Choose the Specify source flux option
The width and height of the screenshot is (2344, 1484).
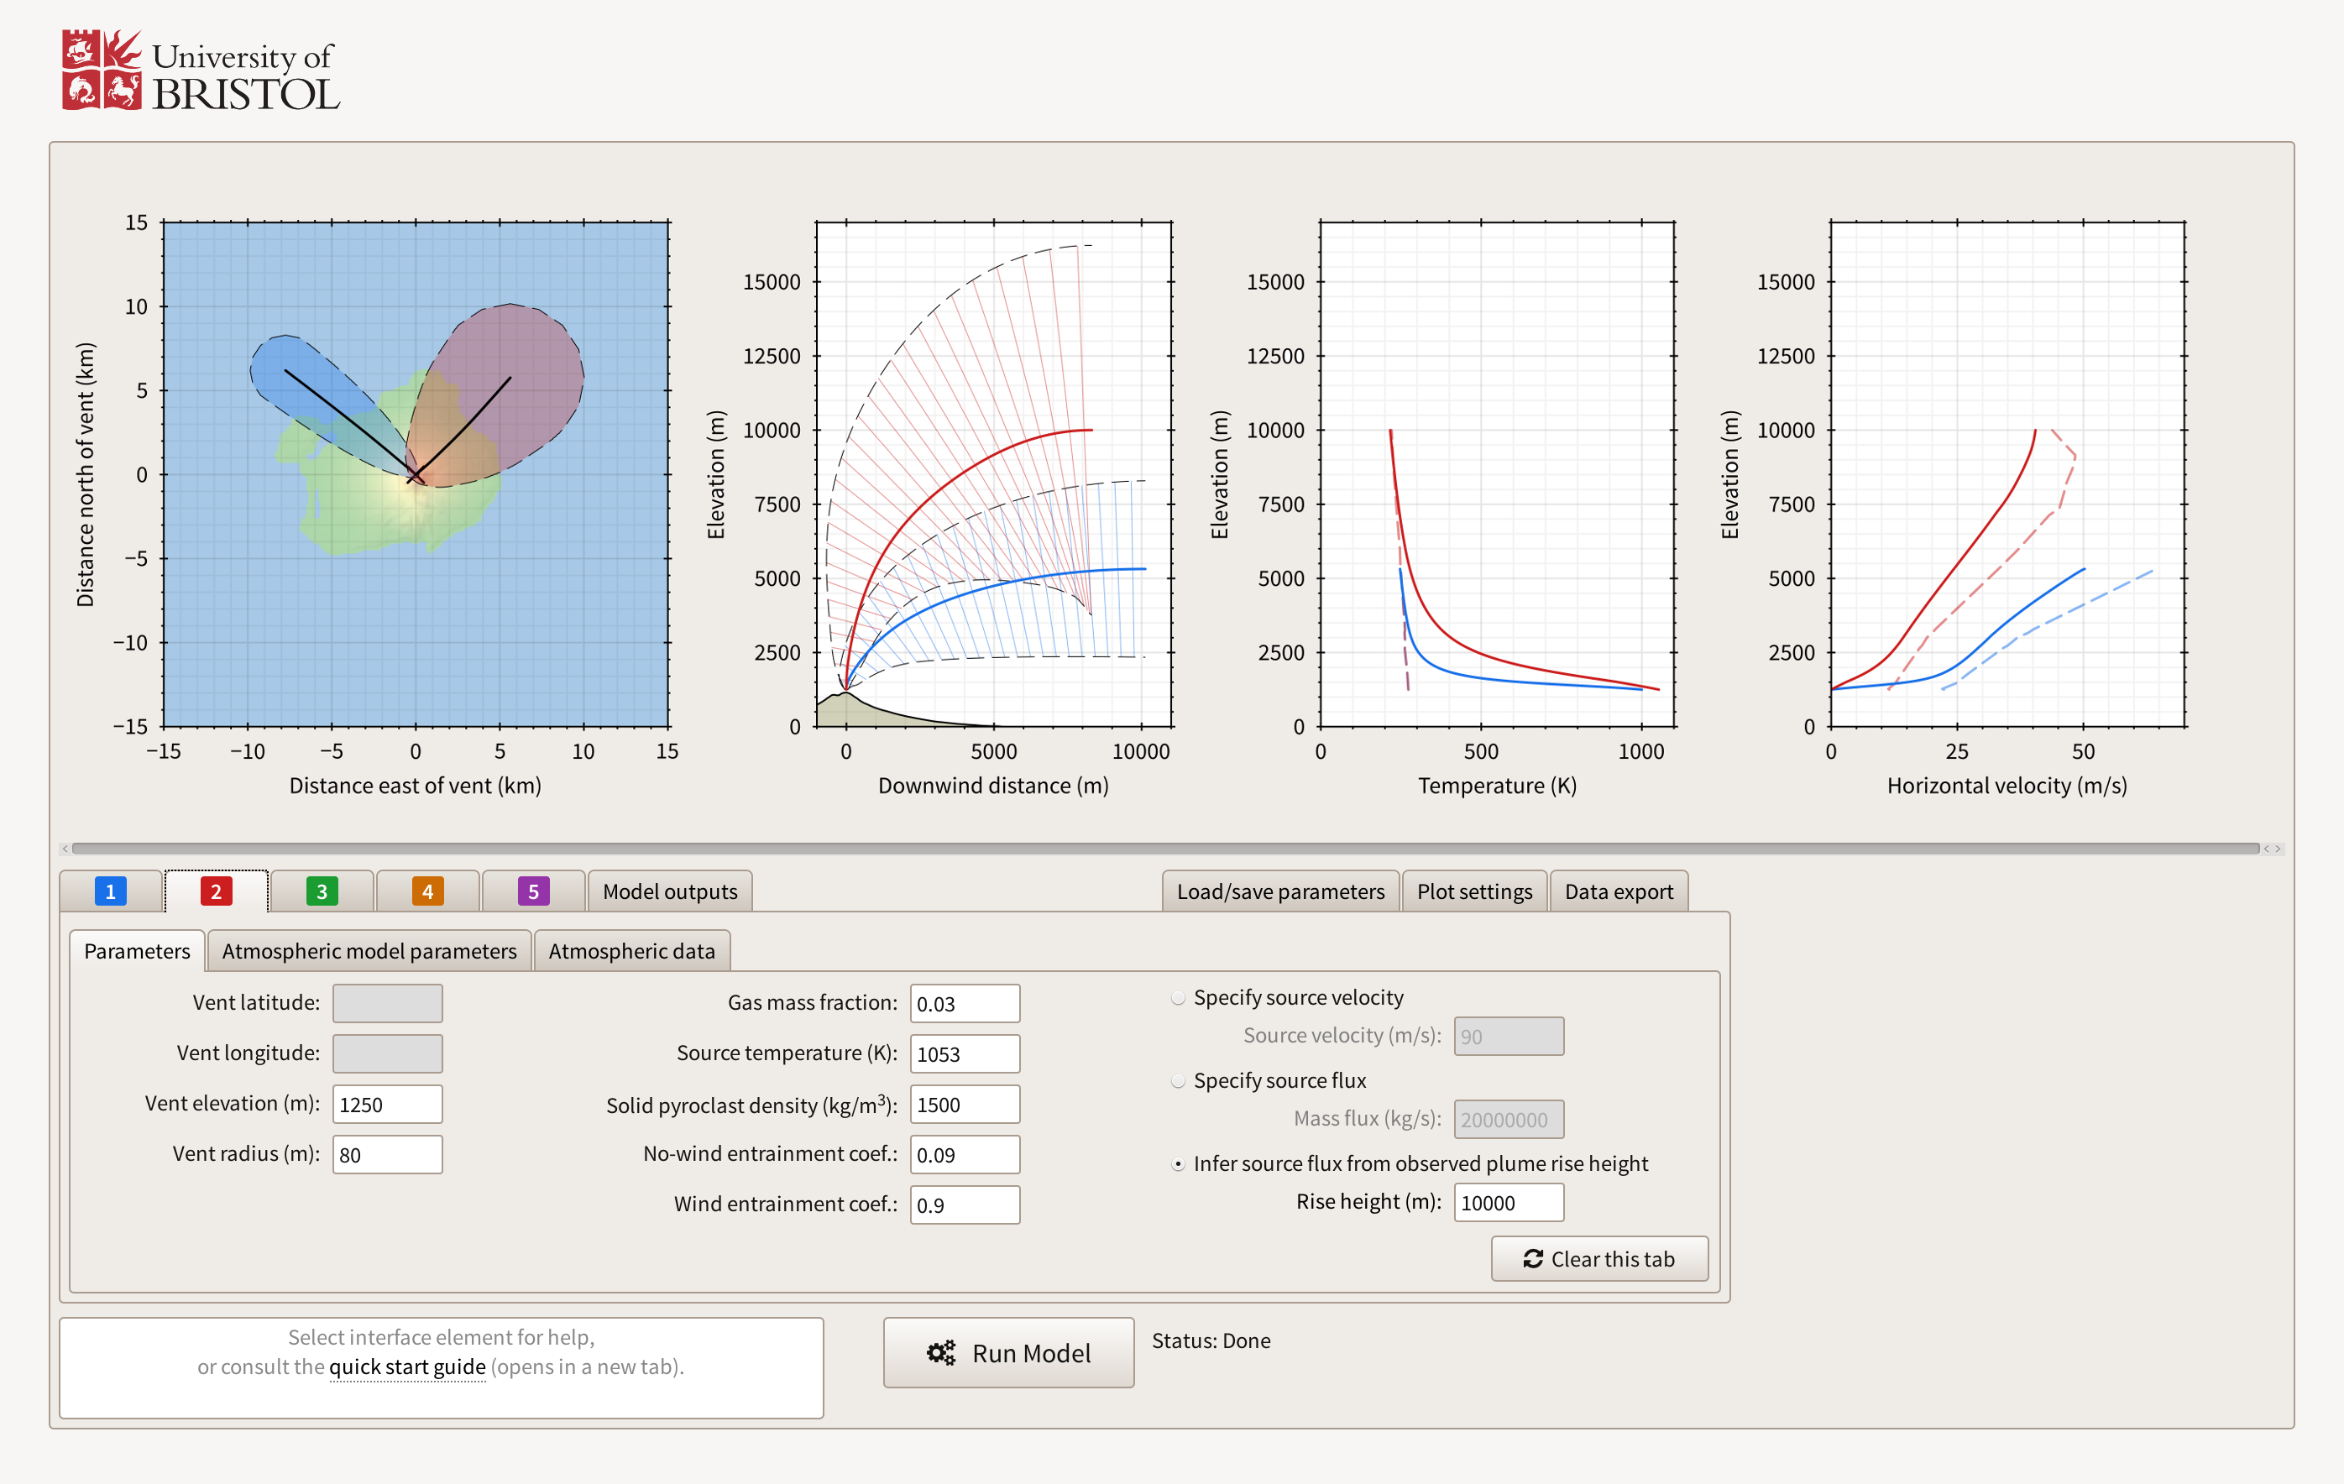1178,1081
